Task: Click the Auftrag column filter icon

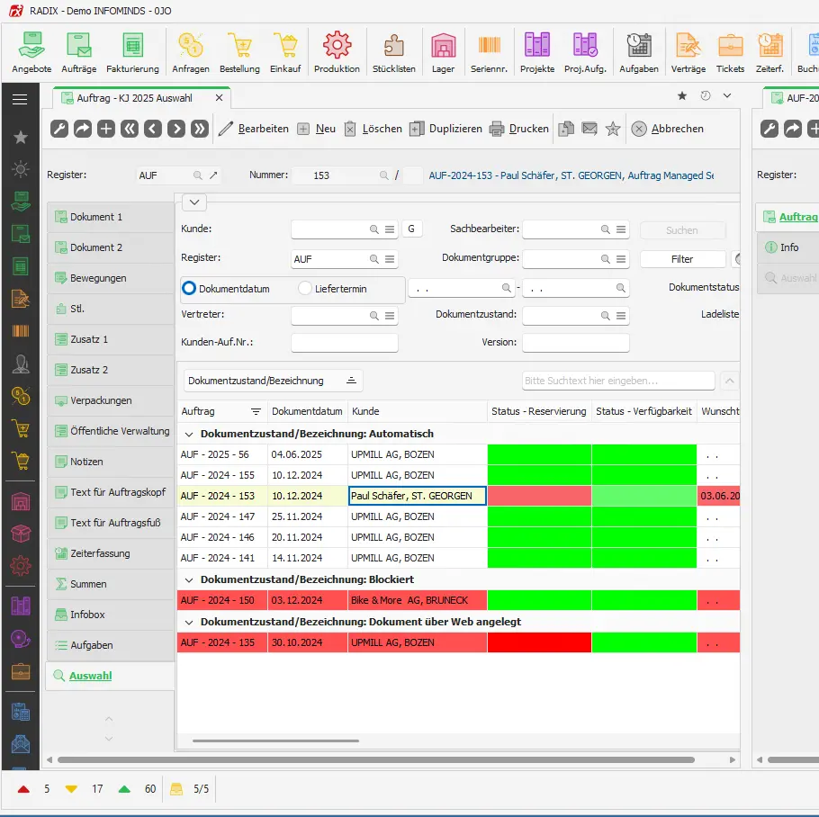Action: pos(256,411)
